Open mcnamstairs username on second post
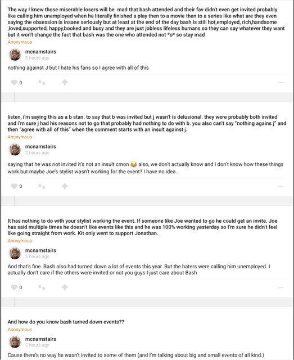Screen dimensions: 294x360 40,146
